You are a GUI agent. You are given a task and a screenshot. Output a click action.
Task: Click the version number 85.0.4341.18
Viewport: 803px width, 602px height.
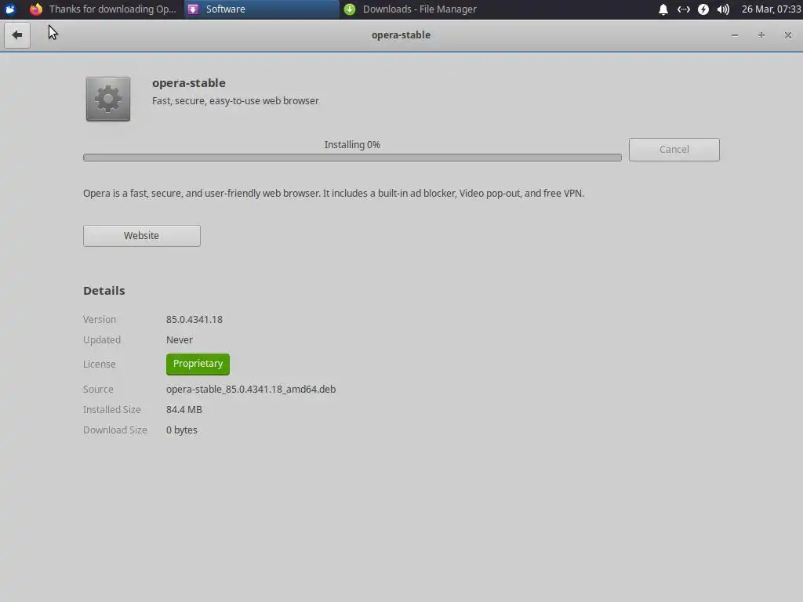click(x=194, y=320)
